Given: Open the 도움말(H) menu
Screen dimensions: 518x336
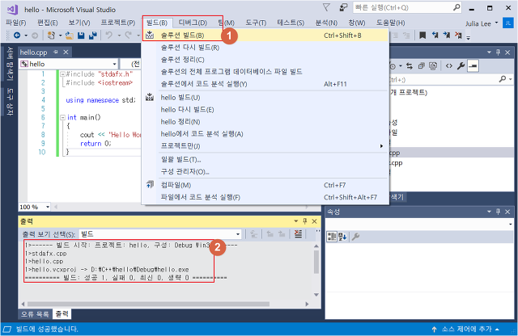Looking at the screenshot, I should coord(390,23).
